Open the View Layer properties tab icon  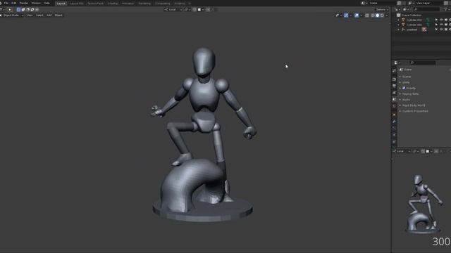394,93
